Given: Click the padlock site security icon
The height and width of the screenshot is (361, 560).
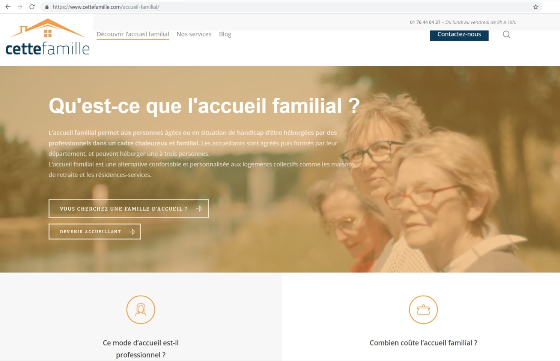Looking at the screenshot, I should (47, 7).
